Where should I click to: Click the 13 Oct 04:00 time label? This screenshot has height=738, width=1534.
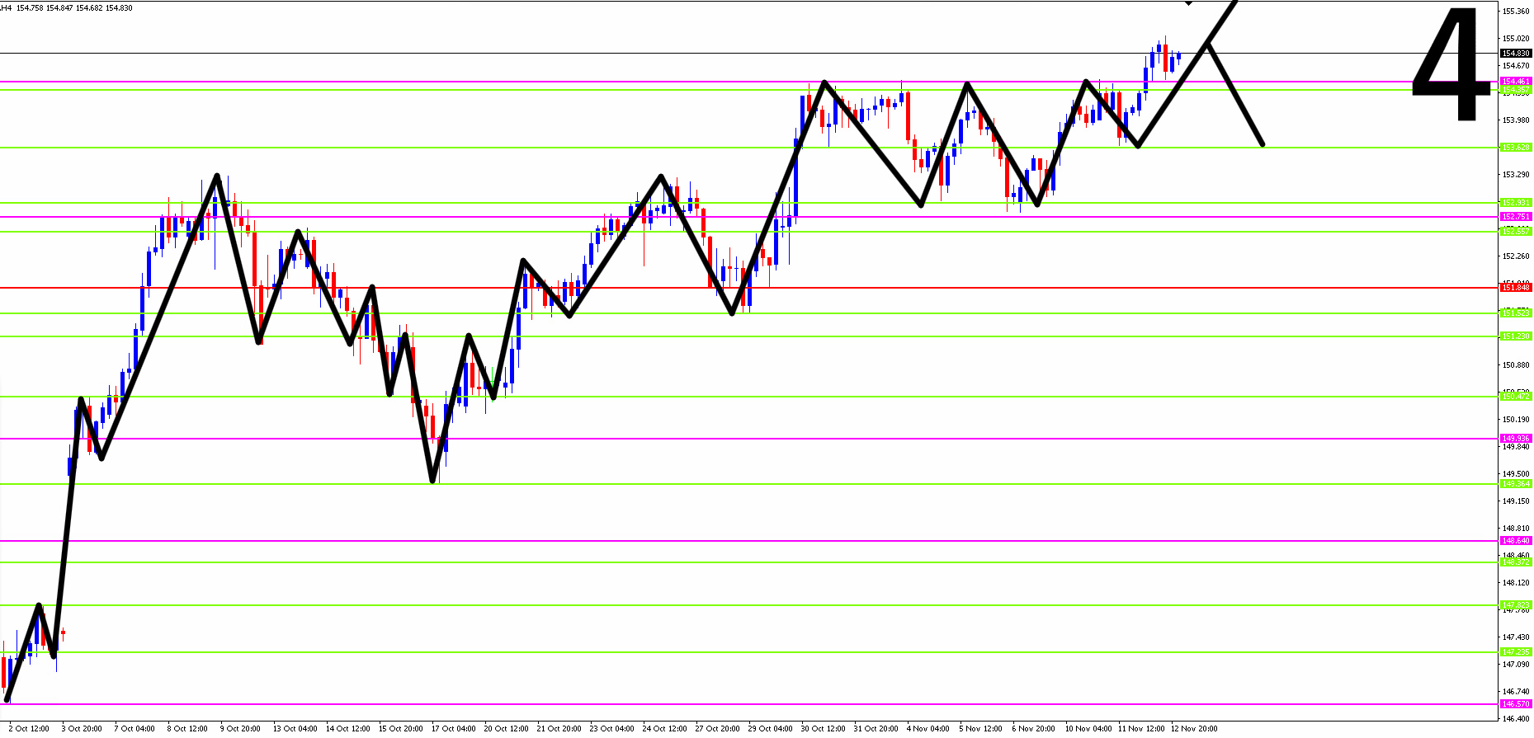[x=295, y=729]
